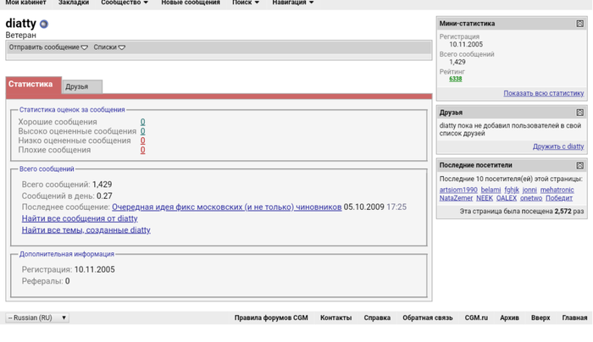The width and height of the screenshot is (593, 342).
Task: Open Плохие сообщения count link
Action: [x=142, y=150]
